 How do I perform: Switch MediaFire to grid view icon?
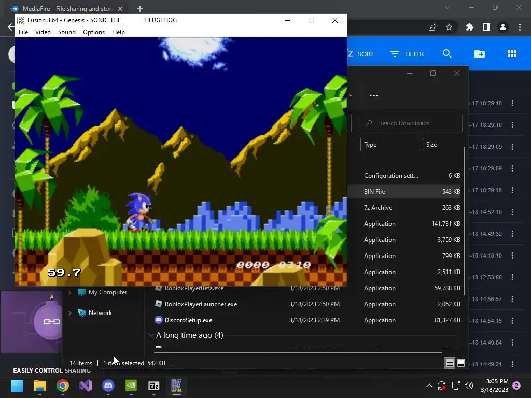pos(512,54)
